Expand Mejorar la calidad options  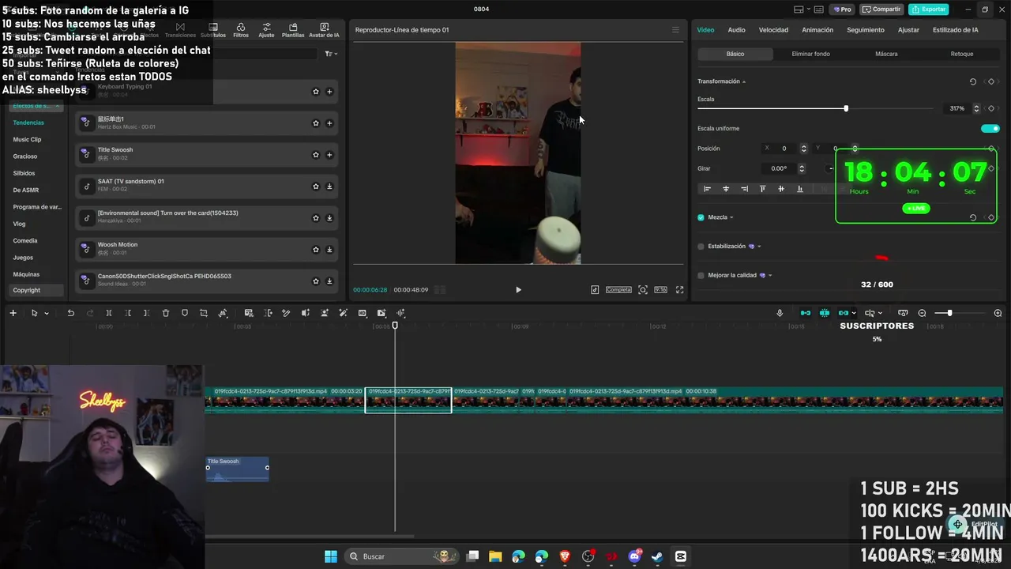(x=770, y=276)
